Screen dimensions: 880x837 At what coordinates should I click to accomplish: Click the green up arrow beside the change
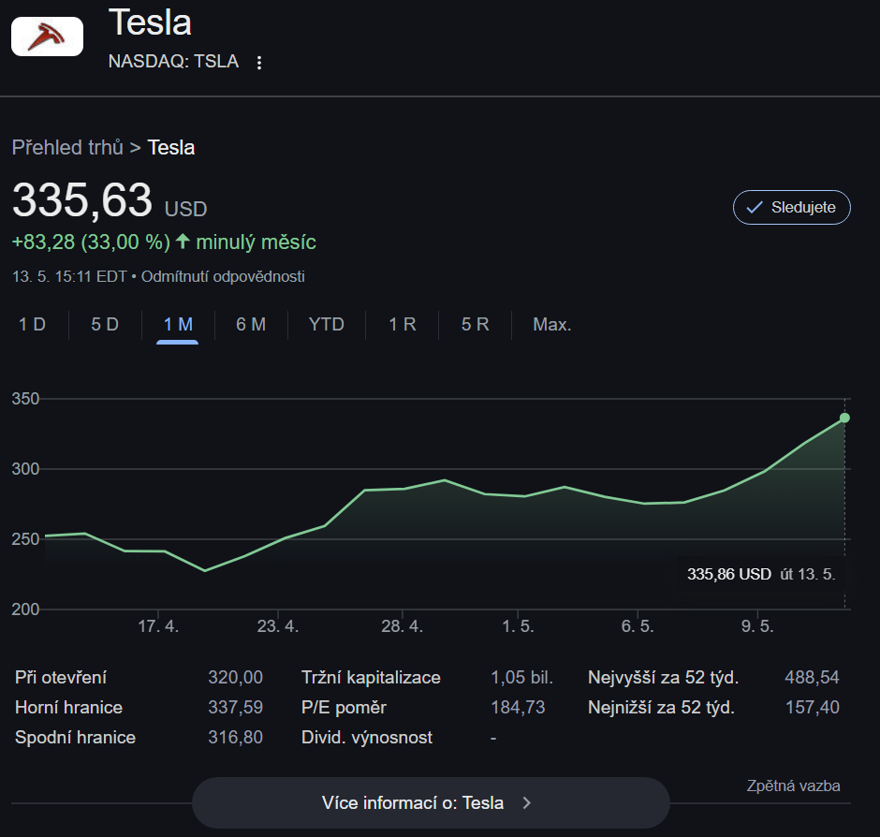(x=183, y=242)
